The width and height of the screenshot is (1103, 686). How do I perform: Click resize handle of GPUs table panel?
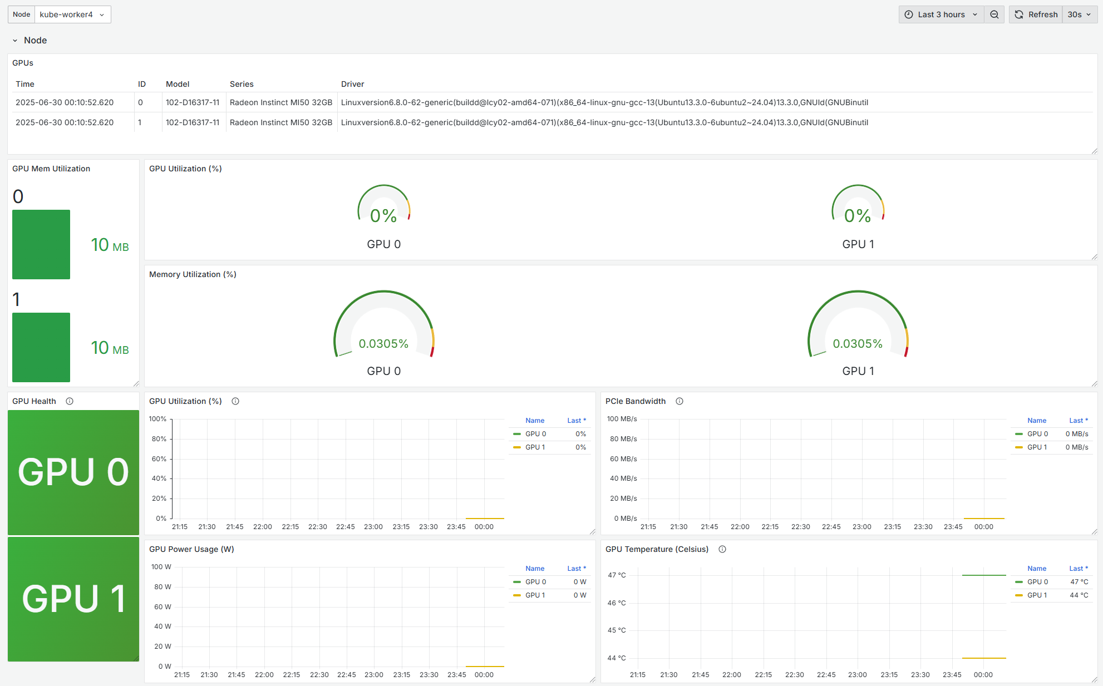click(x=1094, y=151)
